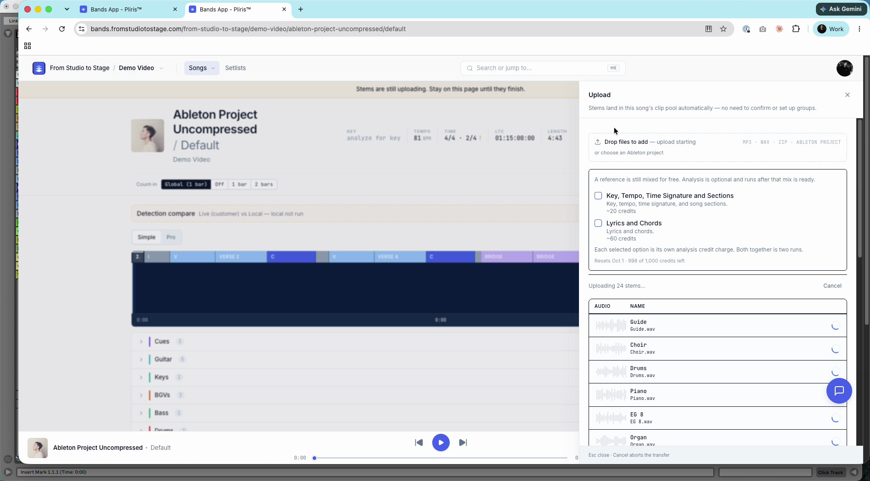Set count-in to 1 bar

(x=239, y=184)
